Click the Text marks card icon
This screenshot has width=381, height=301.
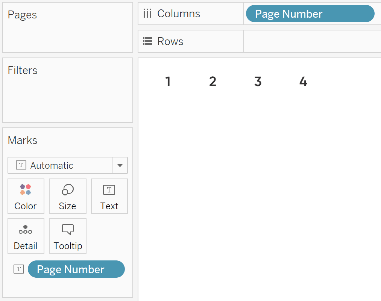pos(109,190)
